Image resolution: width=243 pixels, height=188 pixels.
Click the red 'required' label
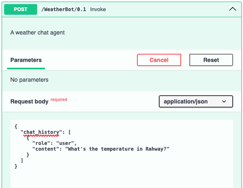coord(59,99)
